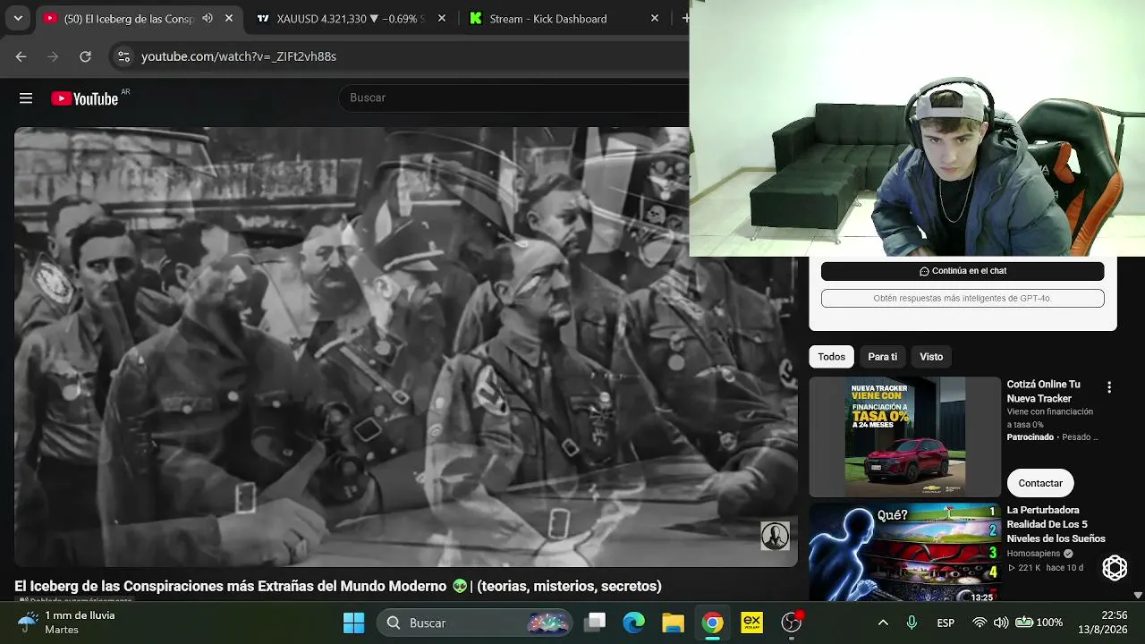Click the browser forward arrow
This screenshot has height=644, width=1145.
click(x=53, y=56)
